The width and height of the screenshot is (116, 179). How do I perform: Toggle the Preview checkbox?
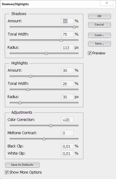point(90,53)
